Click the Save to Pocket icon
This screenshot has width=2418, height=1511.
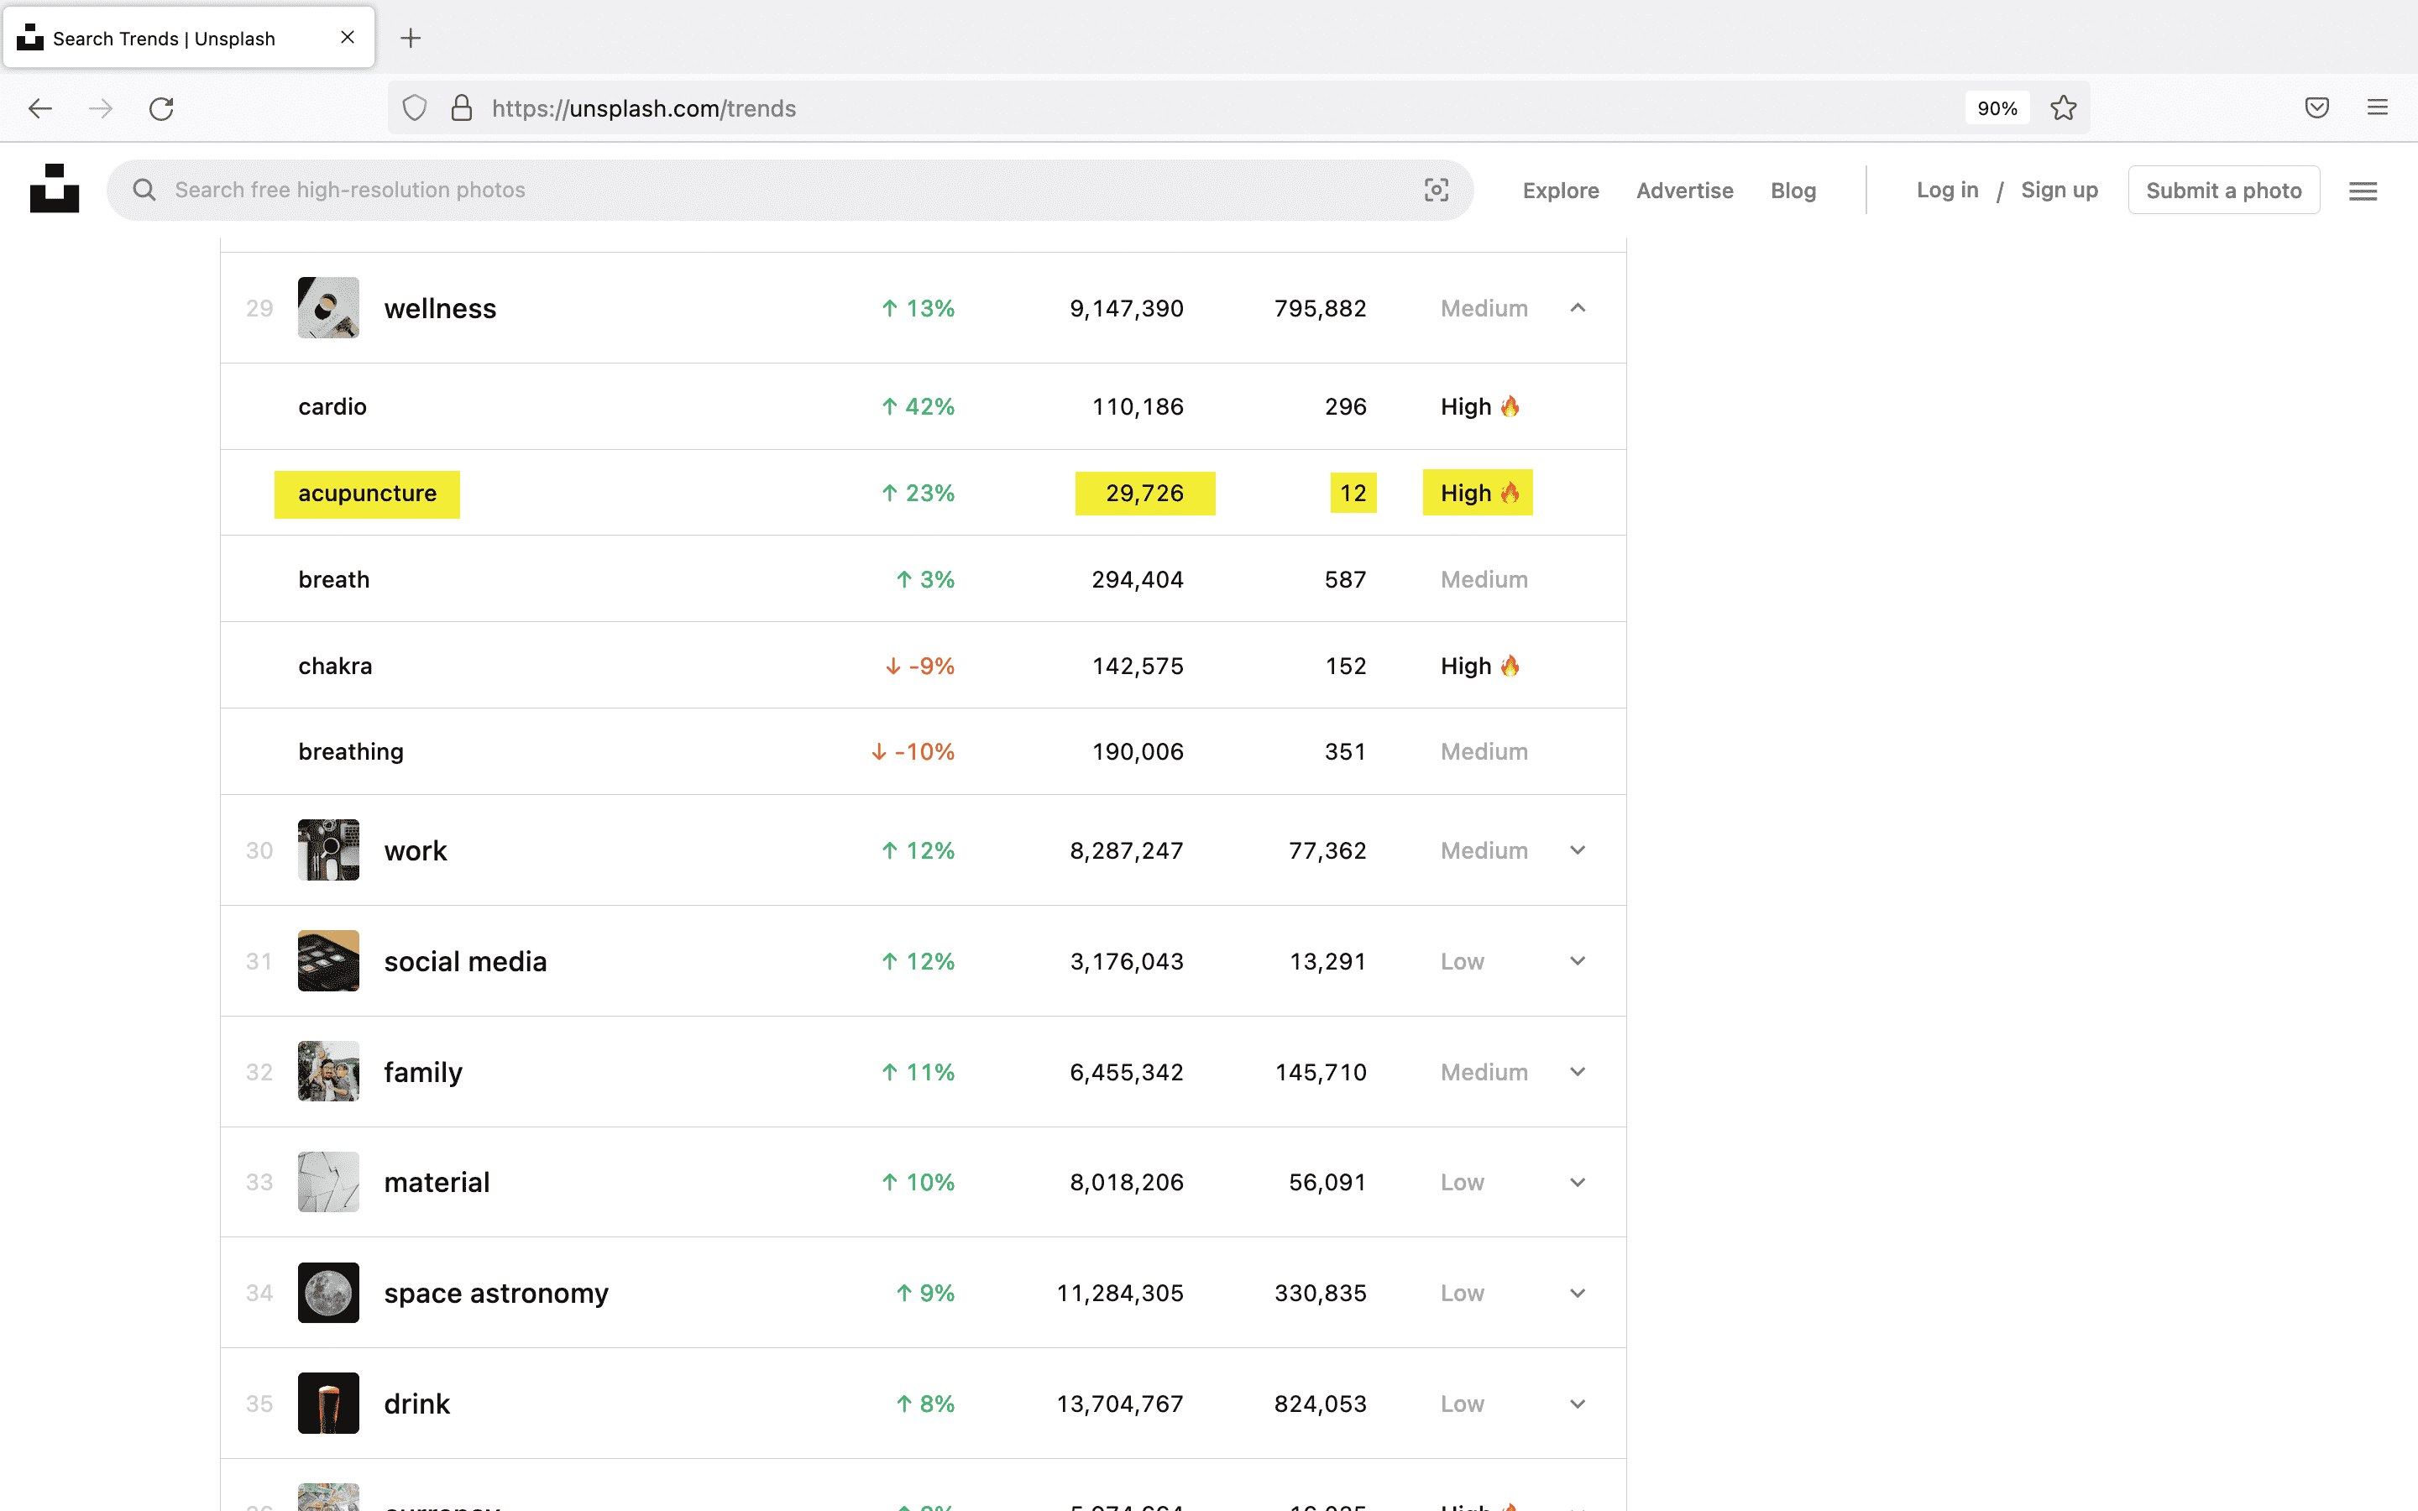(x=2317, y=108)
